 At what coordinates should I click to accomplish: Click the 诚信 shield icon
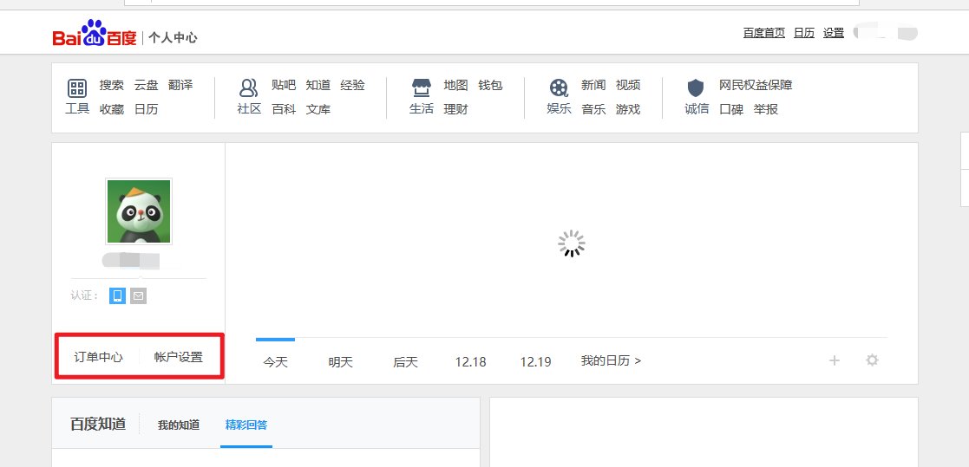pos(696,88)
